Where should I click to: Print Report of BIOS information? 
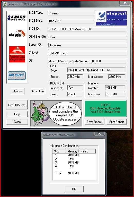117,122
